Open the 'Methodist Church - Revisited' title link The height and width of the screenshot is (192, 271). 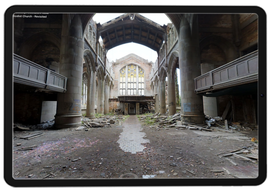click(x=30, y=17)
